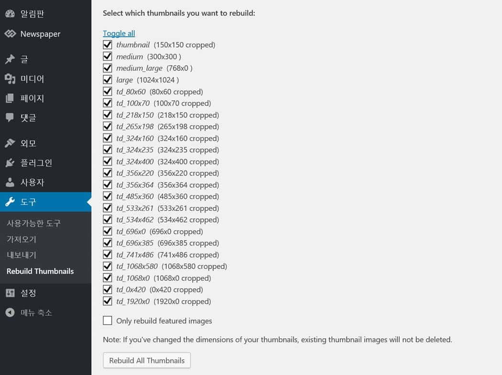502x375 pixels.
Task: Open the 내보내기 submenu item
Action: click(x=22, y=255)
